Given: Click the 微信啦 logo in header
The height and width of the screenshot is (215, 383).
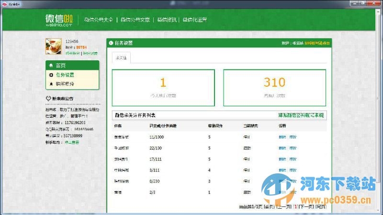Looking at the screenshot, I should click(59, 20).
